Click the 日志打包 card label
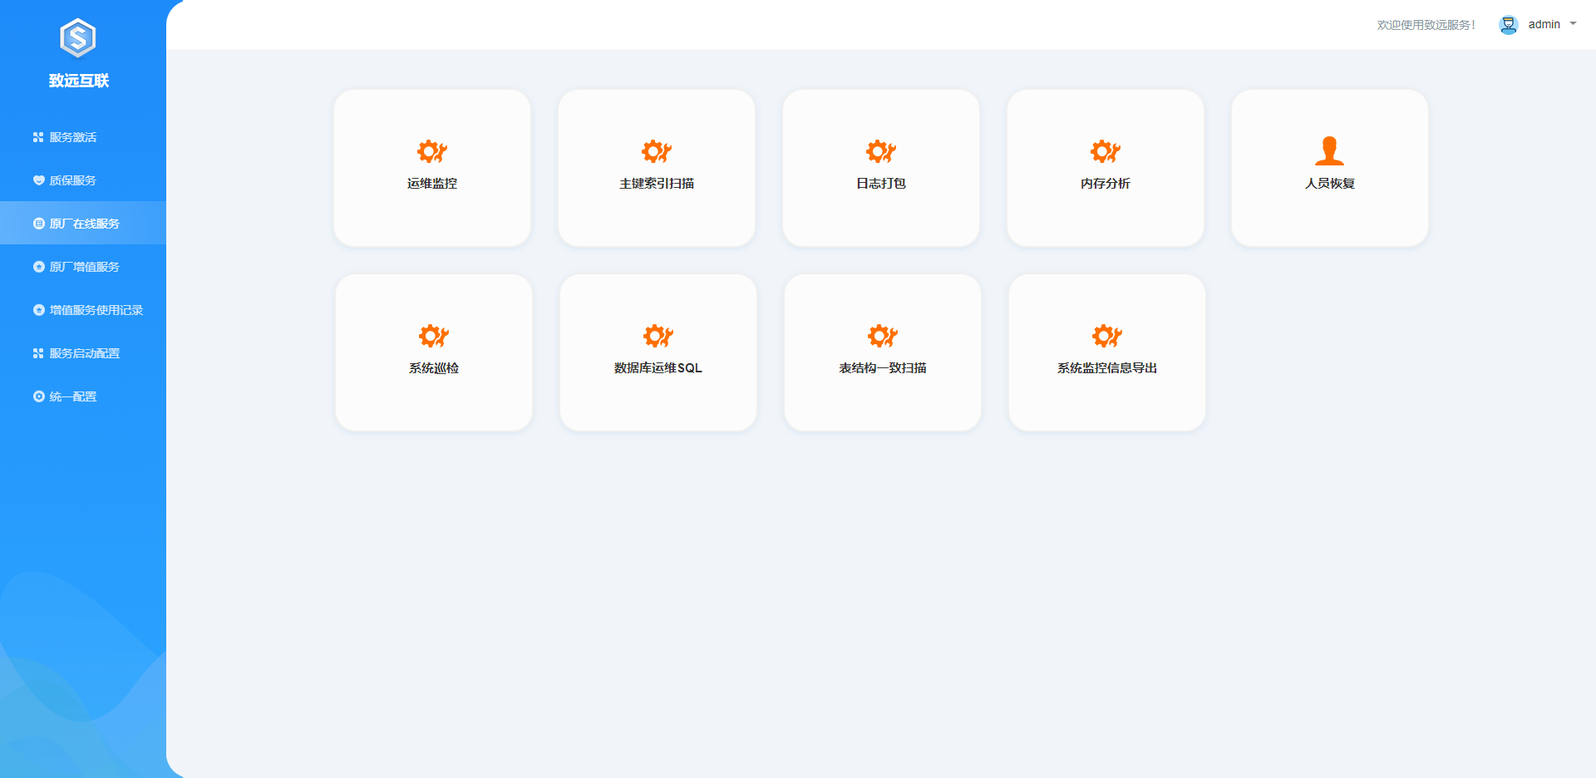The width and height of the screenshot is (1596, 778). coord(881,183)
